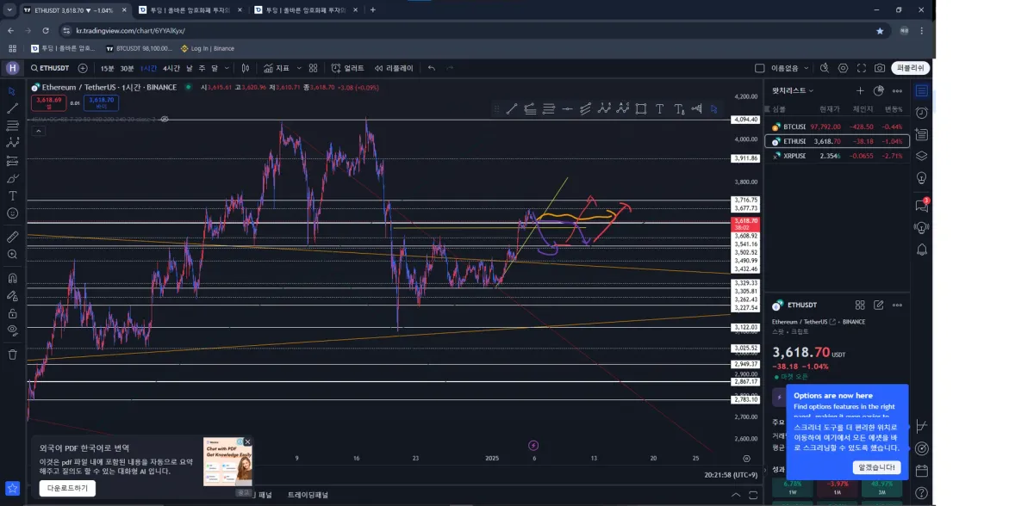Open the emoji/icons tool in left sidebar
The image size is (1034, 506).
pyautogui.click(x=12, y=213)
